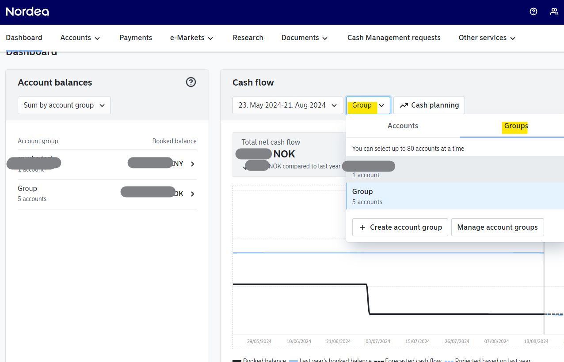Click the Cash planning trend arrow icon
Screen dimensions: 564x362
tap(404, 105)
